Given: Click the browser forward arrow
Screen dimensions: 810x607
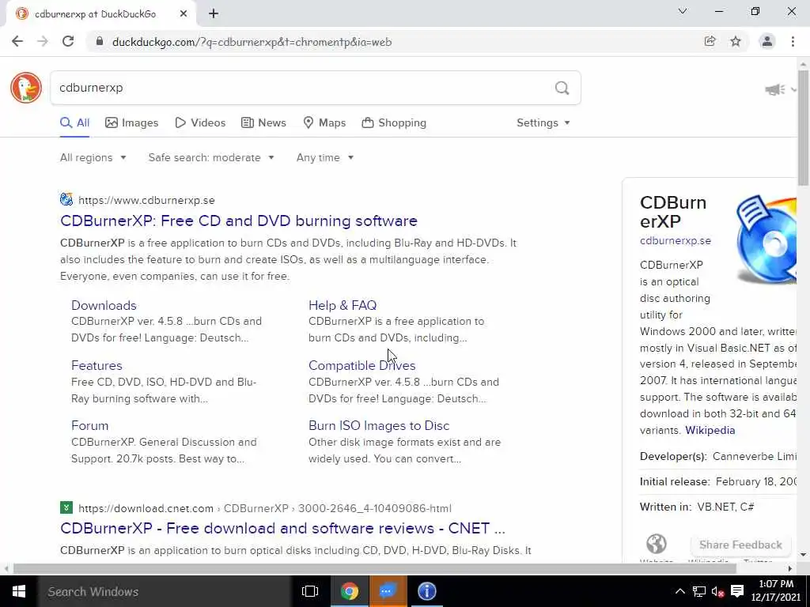Looking at the screenshot, I should click(x=43, y=42).
